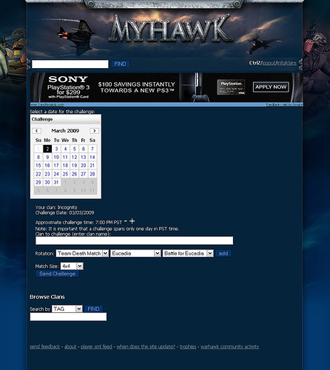This screenshot has height=370, width=330.
Task: Click the clan to challenge name field
Action: coord(134,240)
